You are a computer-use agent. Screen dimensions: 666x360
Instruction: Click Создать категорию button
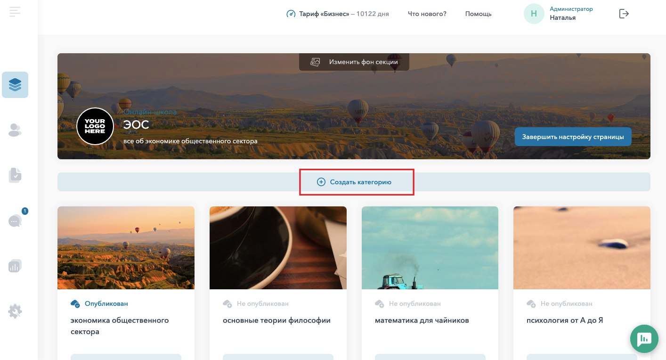354,182
